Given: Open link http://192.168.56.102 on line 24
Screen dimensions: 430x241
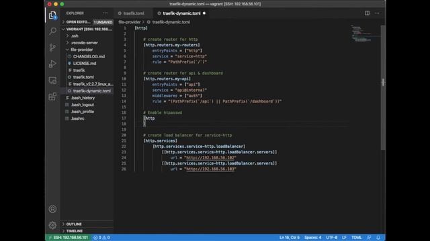Looking at the screenshot, I should (x=210, y=158).
